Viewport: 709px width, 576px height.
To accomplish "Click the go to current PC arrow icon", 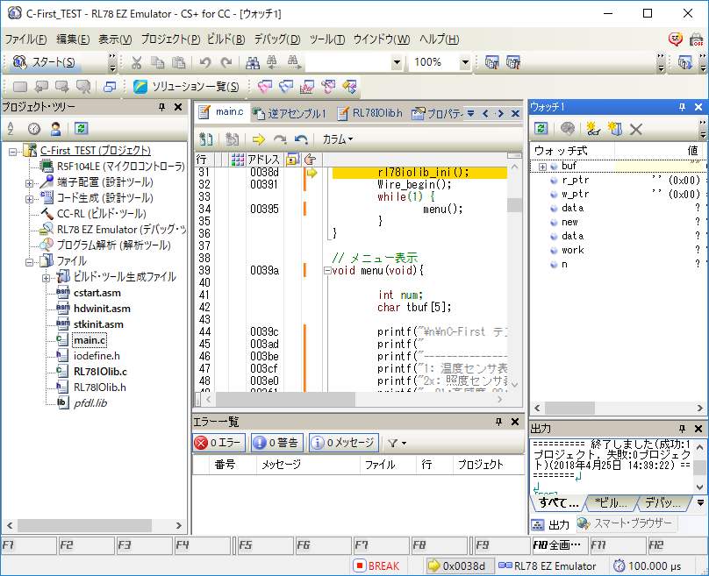I will [x=258, y=139].
